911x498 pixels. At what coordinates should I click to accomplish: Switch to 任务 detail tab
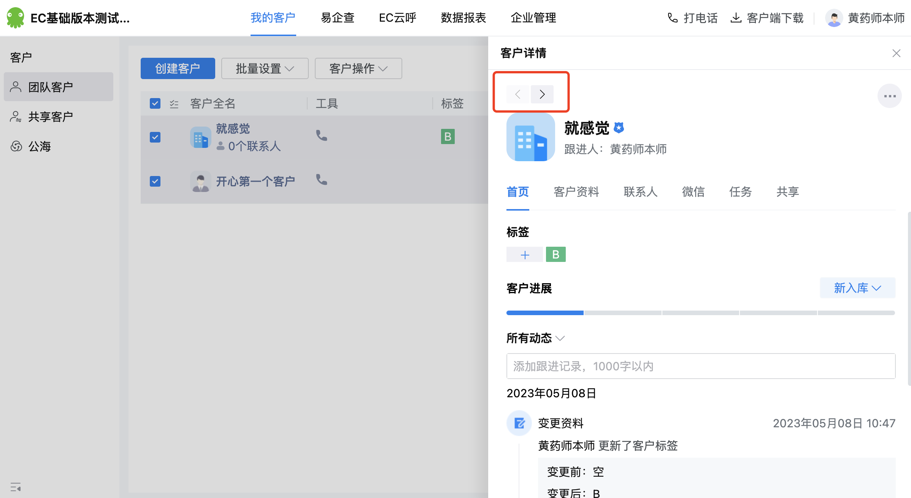point(741,192)
